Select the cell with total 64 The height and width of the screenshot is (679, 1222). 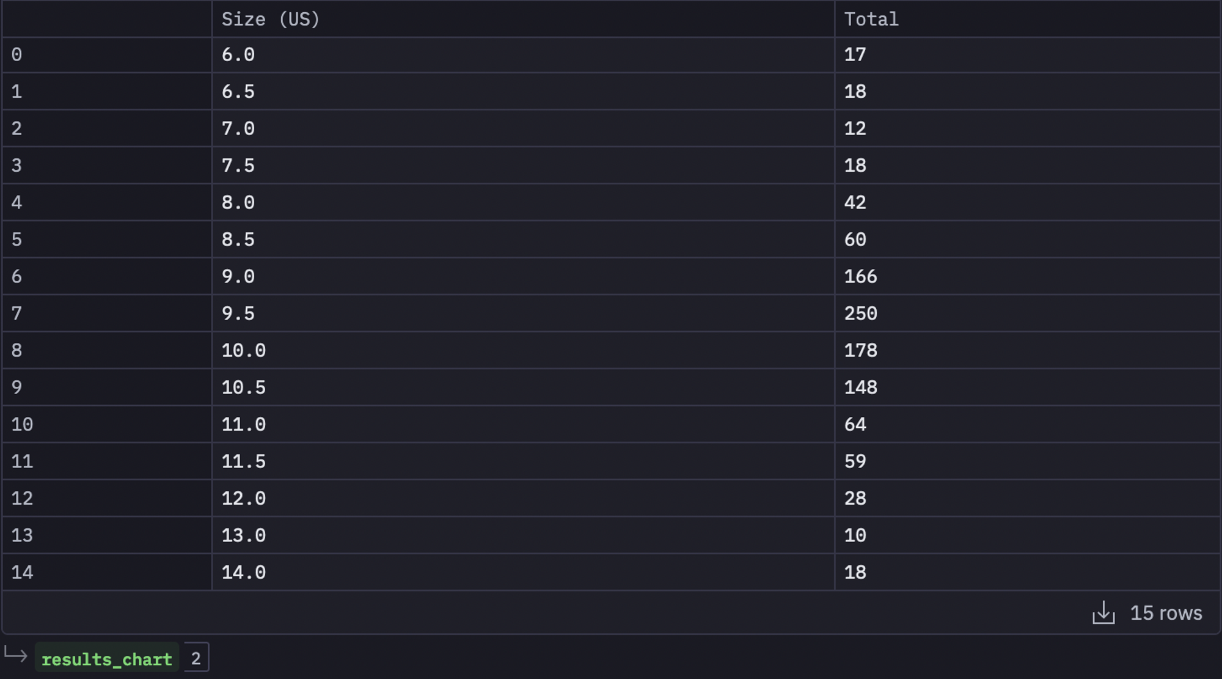coord(1028,424)
